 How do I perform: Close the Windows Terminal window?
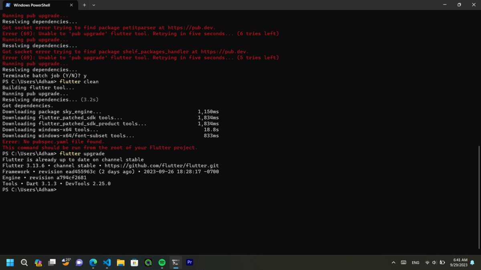pyautogui.click(x=473, y=5)
